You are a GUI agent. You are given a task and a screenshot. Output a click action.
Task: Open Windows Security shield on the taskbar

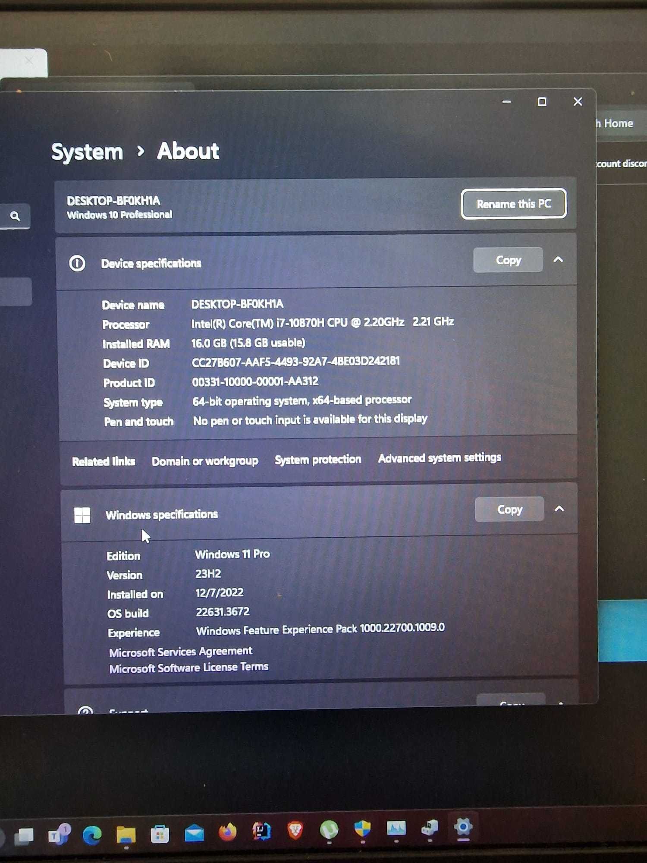point(362,828)
